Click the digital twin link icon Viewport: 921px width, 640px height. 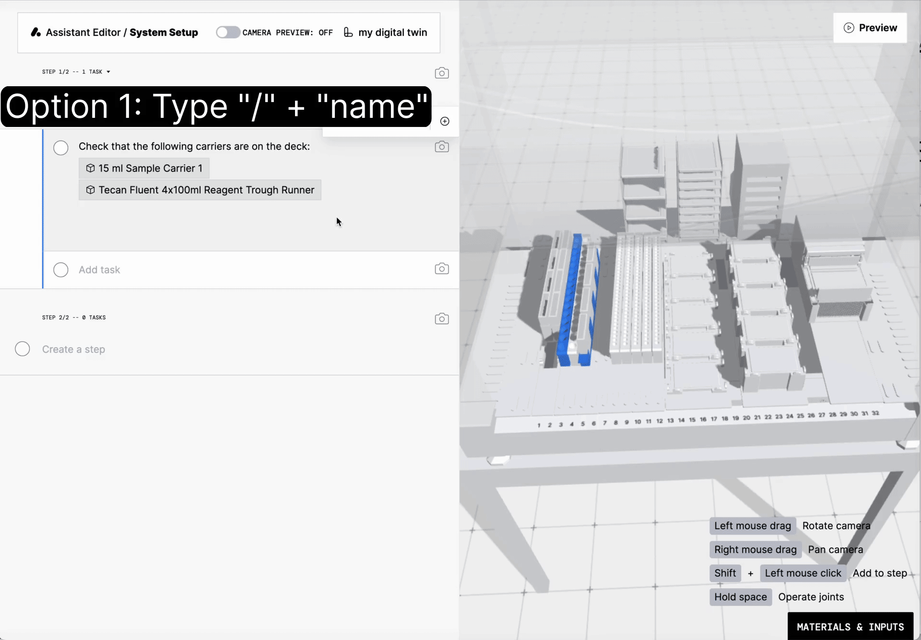click(349, 32)
